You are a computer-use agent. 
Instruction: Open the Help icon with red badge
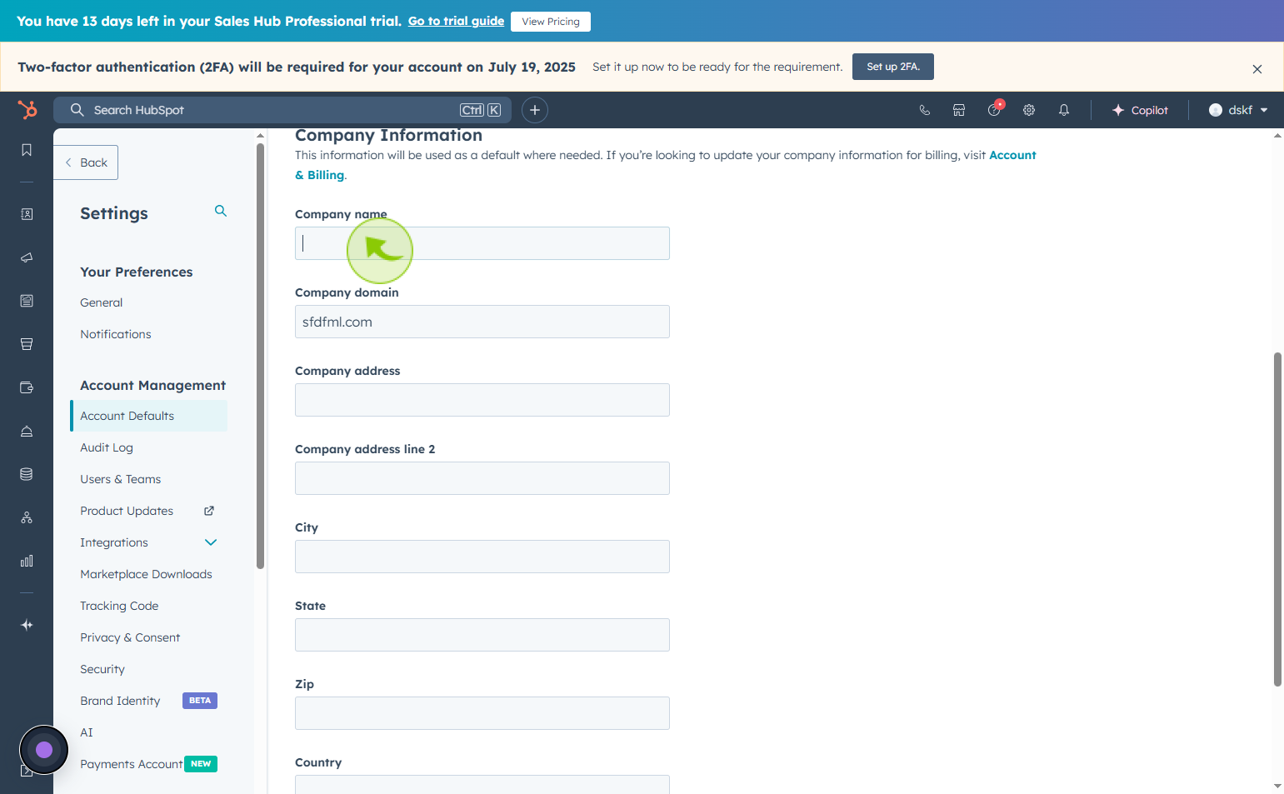[994, 109]
